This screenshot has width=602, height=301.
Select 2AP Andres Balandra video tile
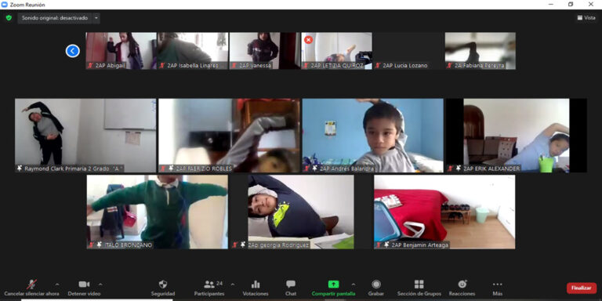pyautogui.click(x=373, y=136)
